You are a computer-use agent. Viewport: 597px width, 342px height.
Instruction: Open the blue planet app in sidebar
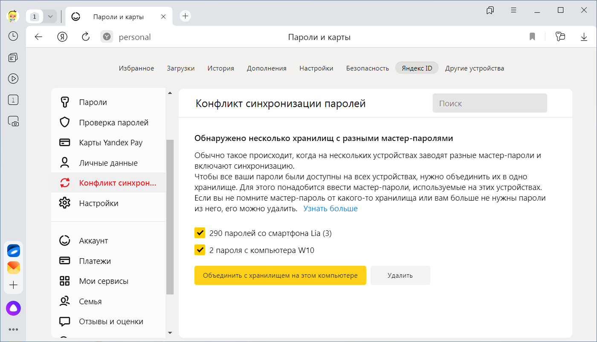tap(14, 251)
